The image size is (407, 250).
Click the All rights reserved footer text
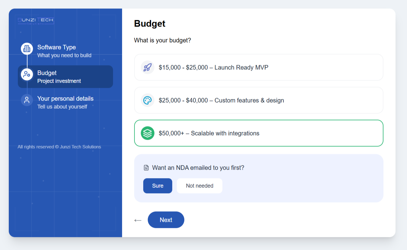59,147
